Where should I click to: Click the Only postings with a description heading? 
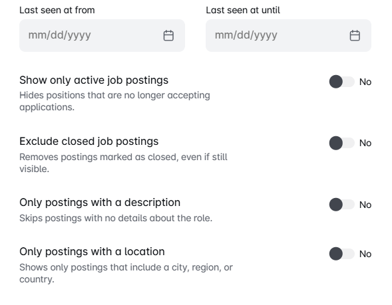click(100, 203)
